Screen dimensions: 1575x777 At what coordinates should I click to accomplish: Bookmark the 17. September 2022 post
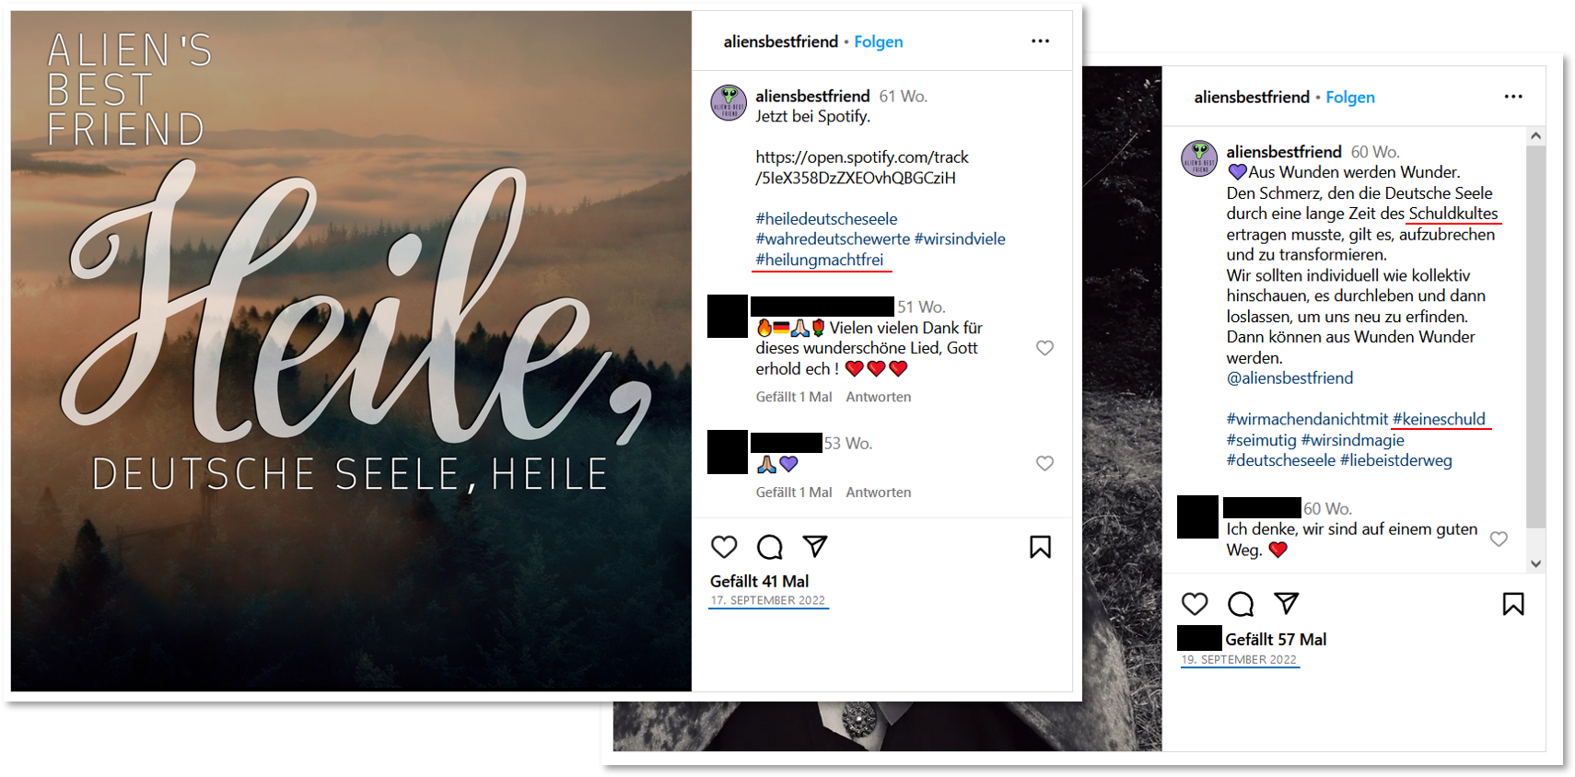(x=1040, y=547)
